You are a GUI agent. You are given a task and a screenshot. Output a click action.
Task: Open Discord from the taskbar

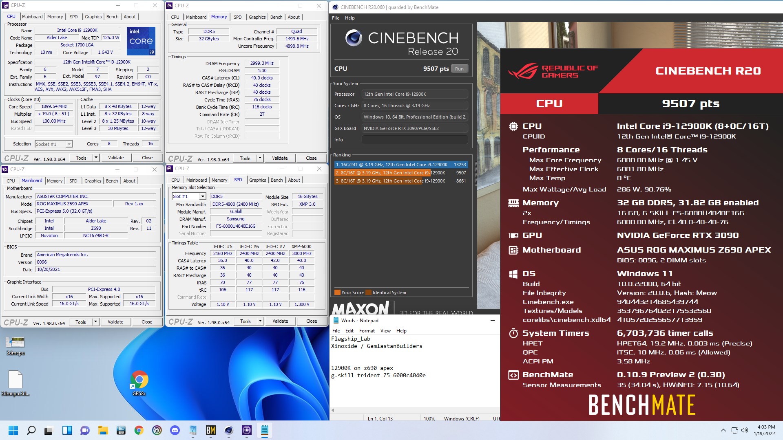click(175, 430)
